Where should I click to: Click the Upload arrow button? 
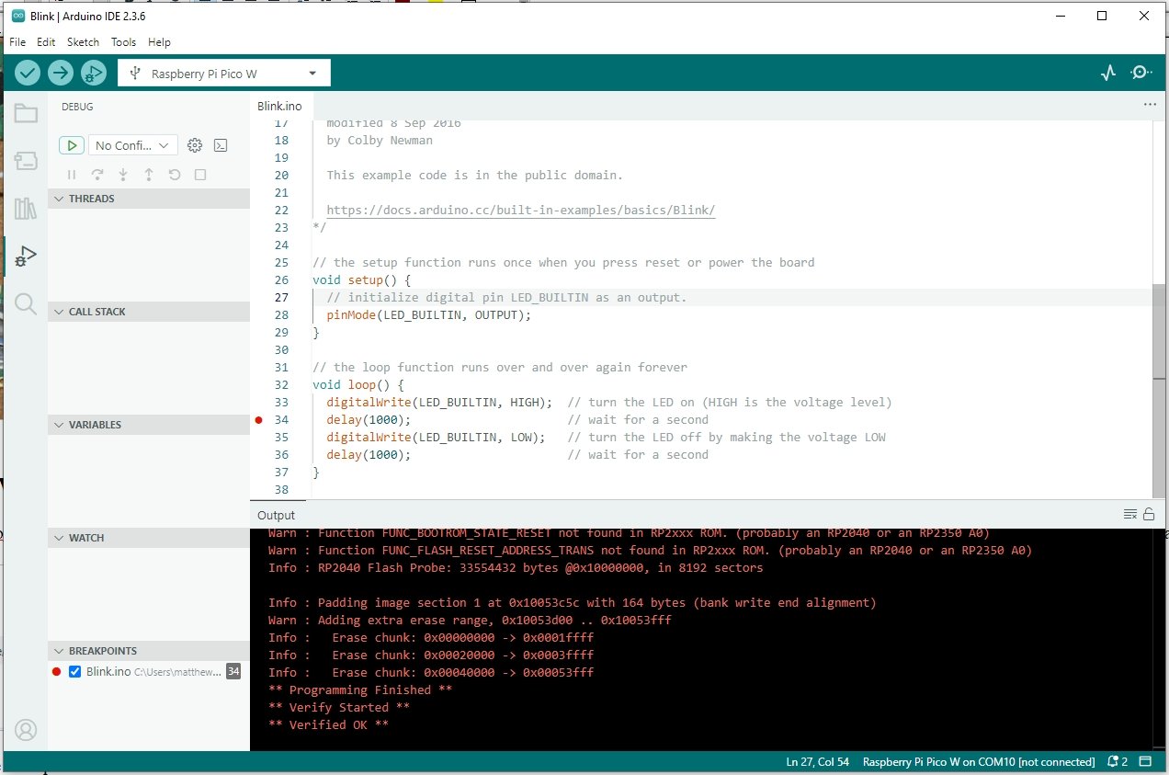point(61,73)
